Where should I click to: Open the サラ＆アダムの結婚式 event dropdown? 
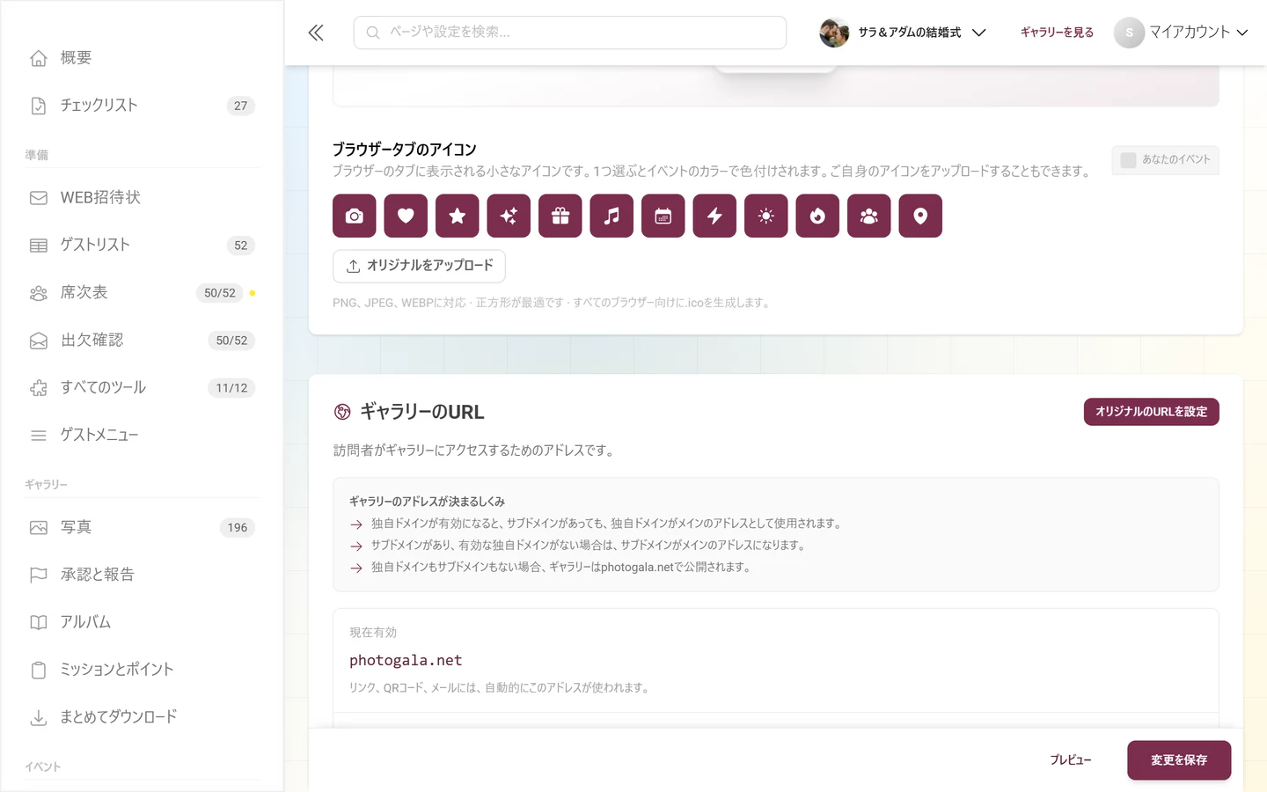(x=903, y=33)
